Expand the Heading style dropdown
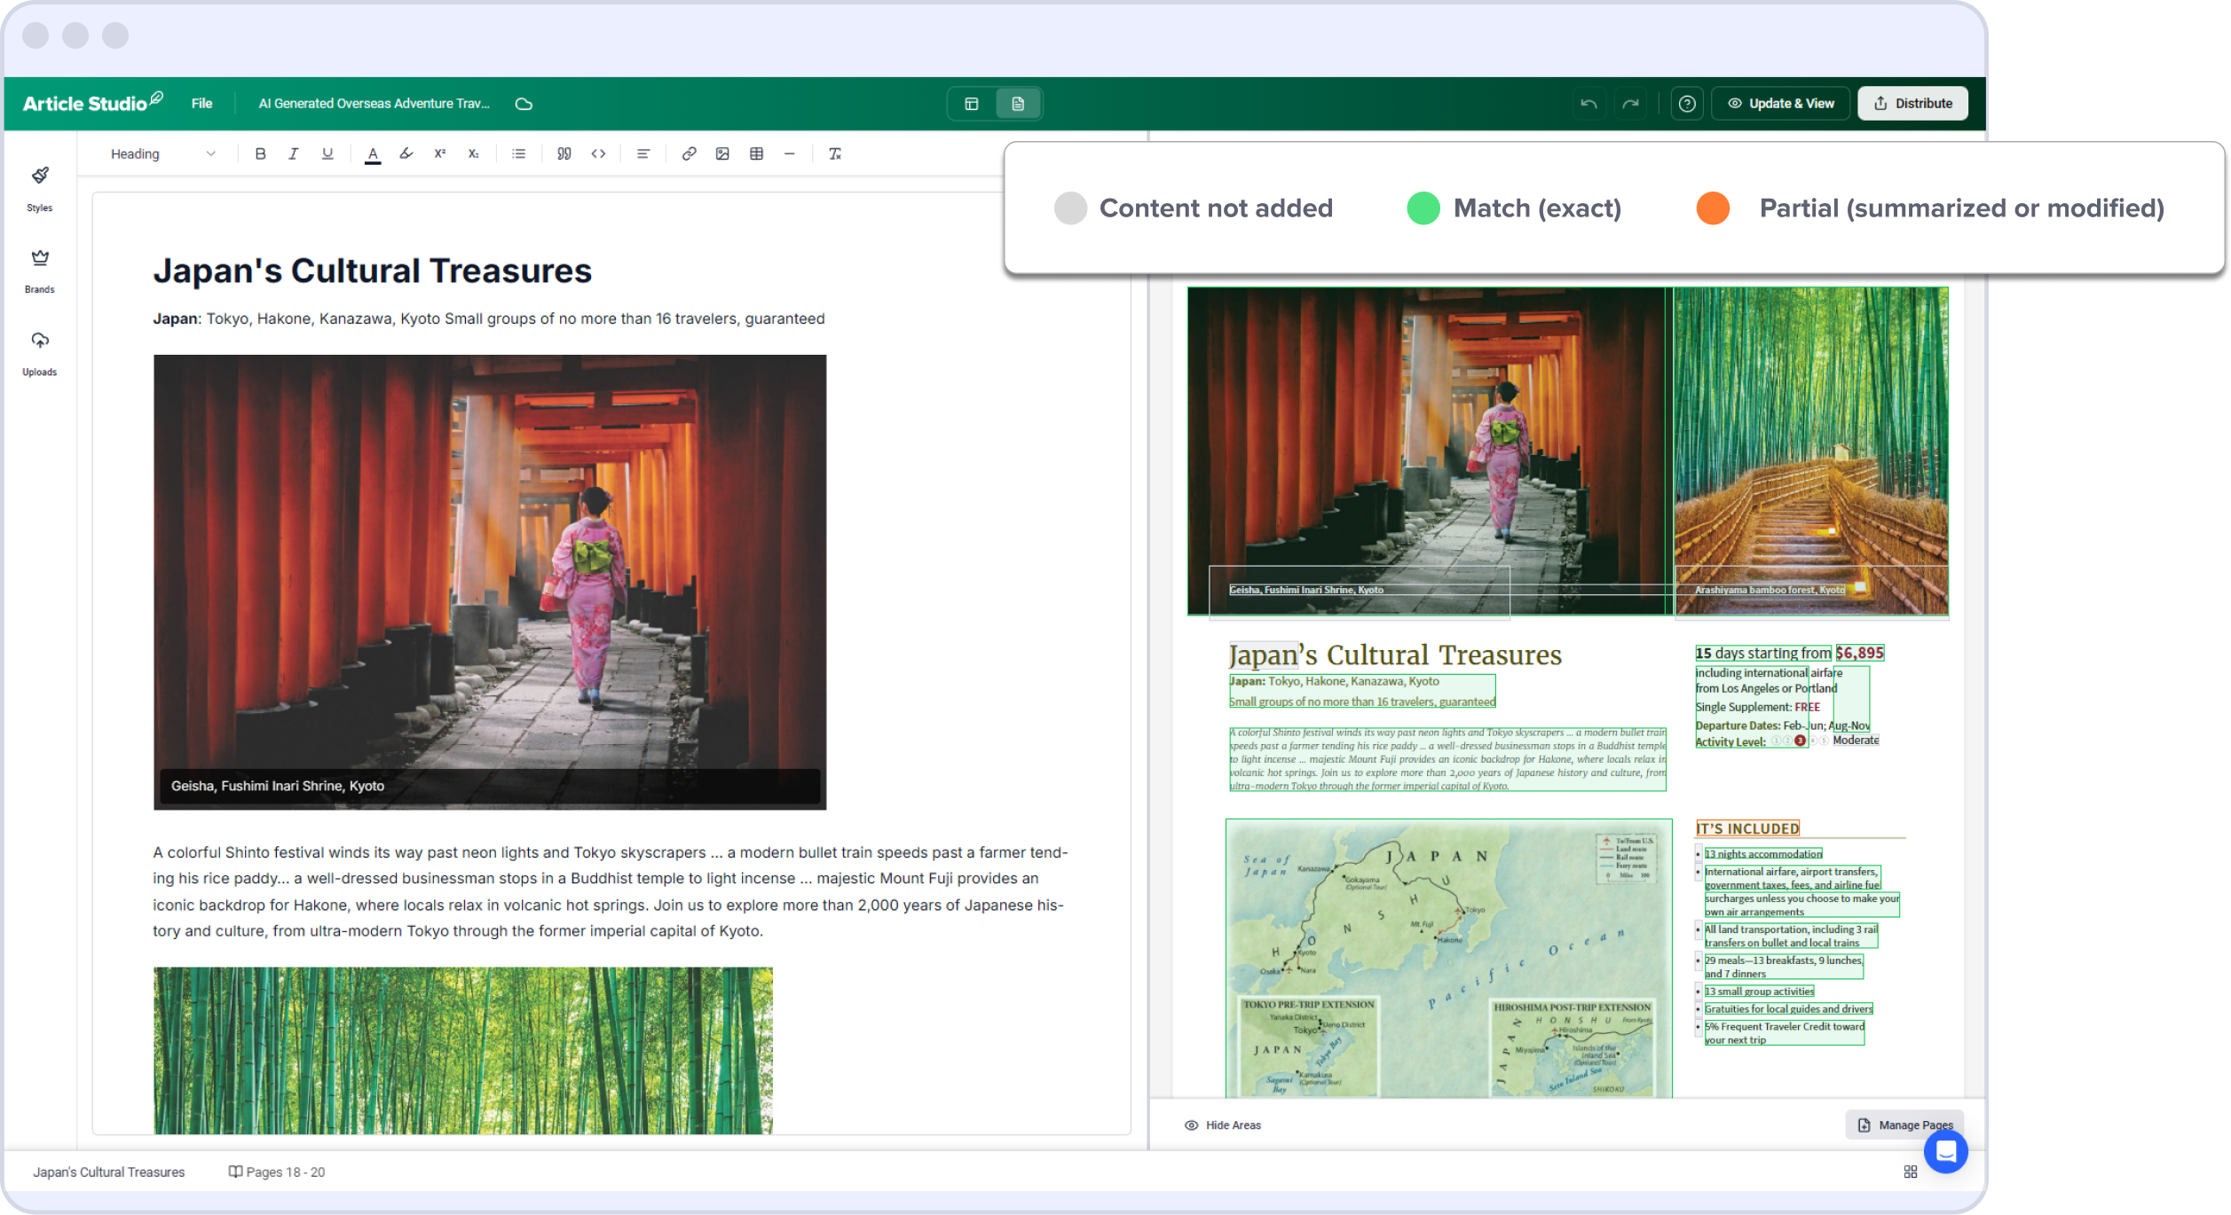Viewport: 2231px width, 1215px height. (162, 153)
